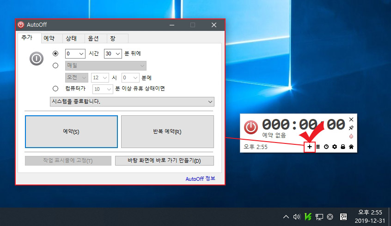Click the 반복 예약(R) button
Viewport: 391px width, 226px height.
[167, 131]
